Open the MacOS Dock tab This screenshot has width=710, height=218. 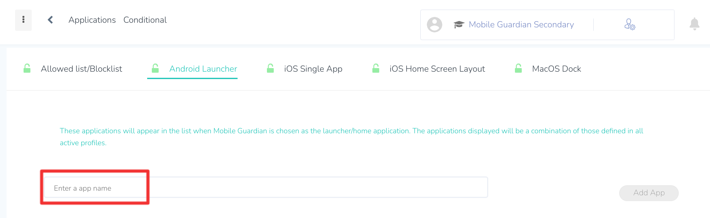pos(557,69)
